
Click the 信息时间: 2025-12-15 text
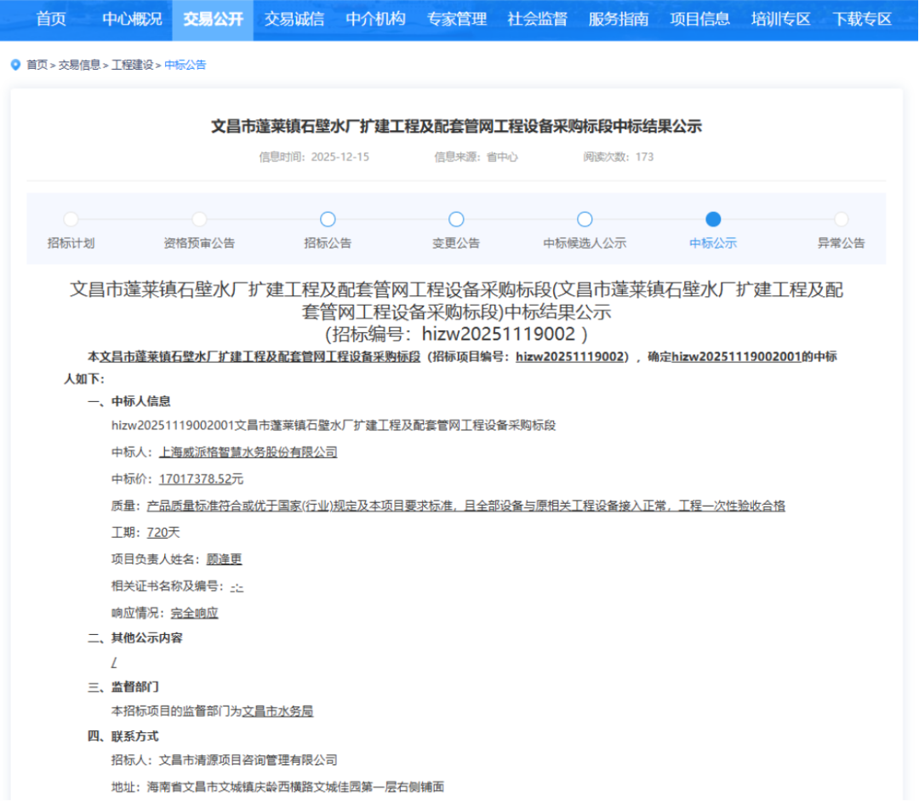pyautogui.click(x=314, y=157)
